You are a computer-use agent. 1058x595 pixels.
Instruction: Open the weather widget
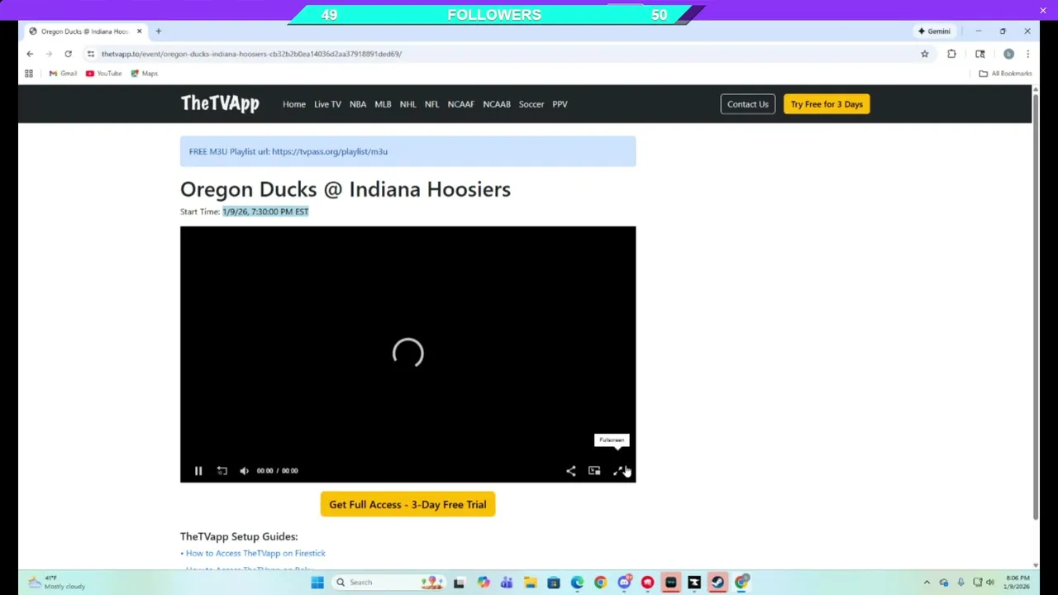56,583
